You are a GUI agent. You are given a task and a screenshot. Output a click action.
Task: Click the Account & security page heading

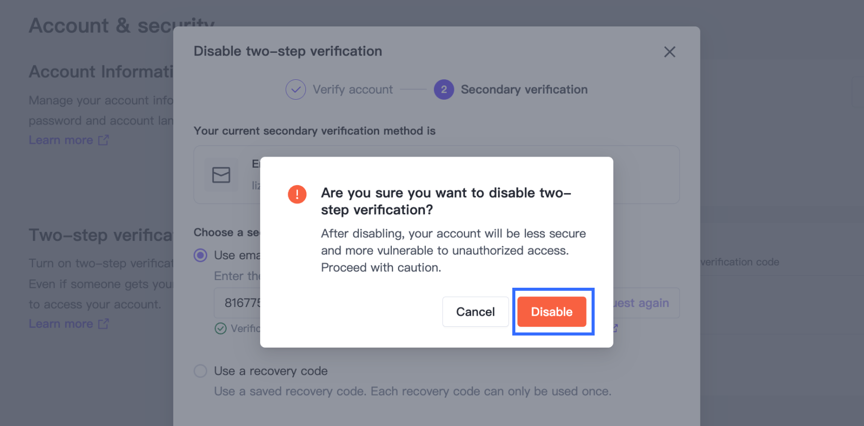point(102,25)
